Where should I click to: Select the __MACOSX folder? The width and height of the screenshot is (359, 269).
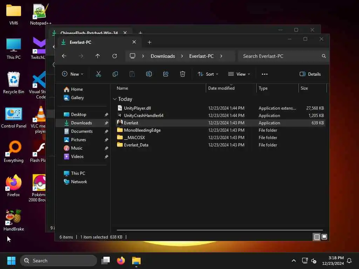[x=221, y=137]
